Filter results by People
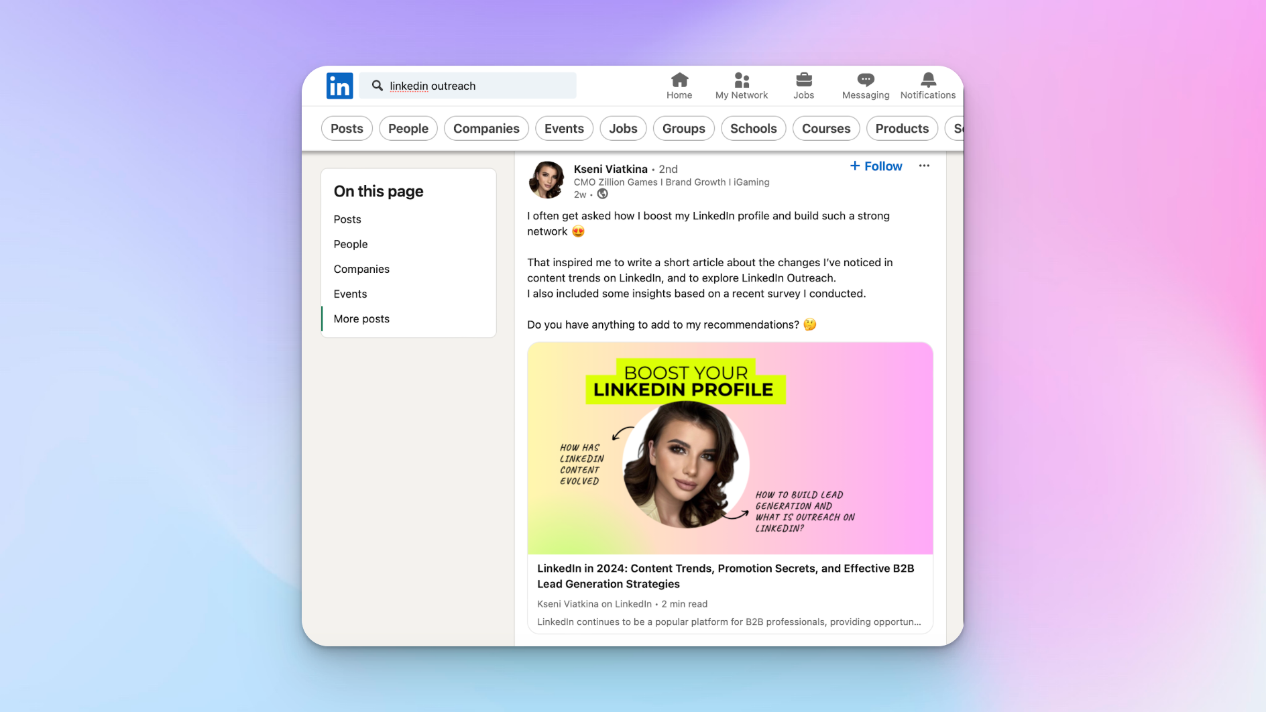The image size is (1266, 712). click(408, 129)
